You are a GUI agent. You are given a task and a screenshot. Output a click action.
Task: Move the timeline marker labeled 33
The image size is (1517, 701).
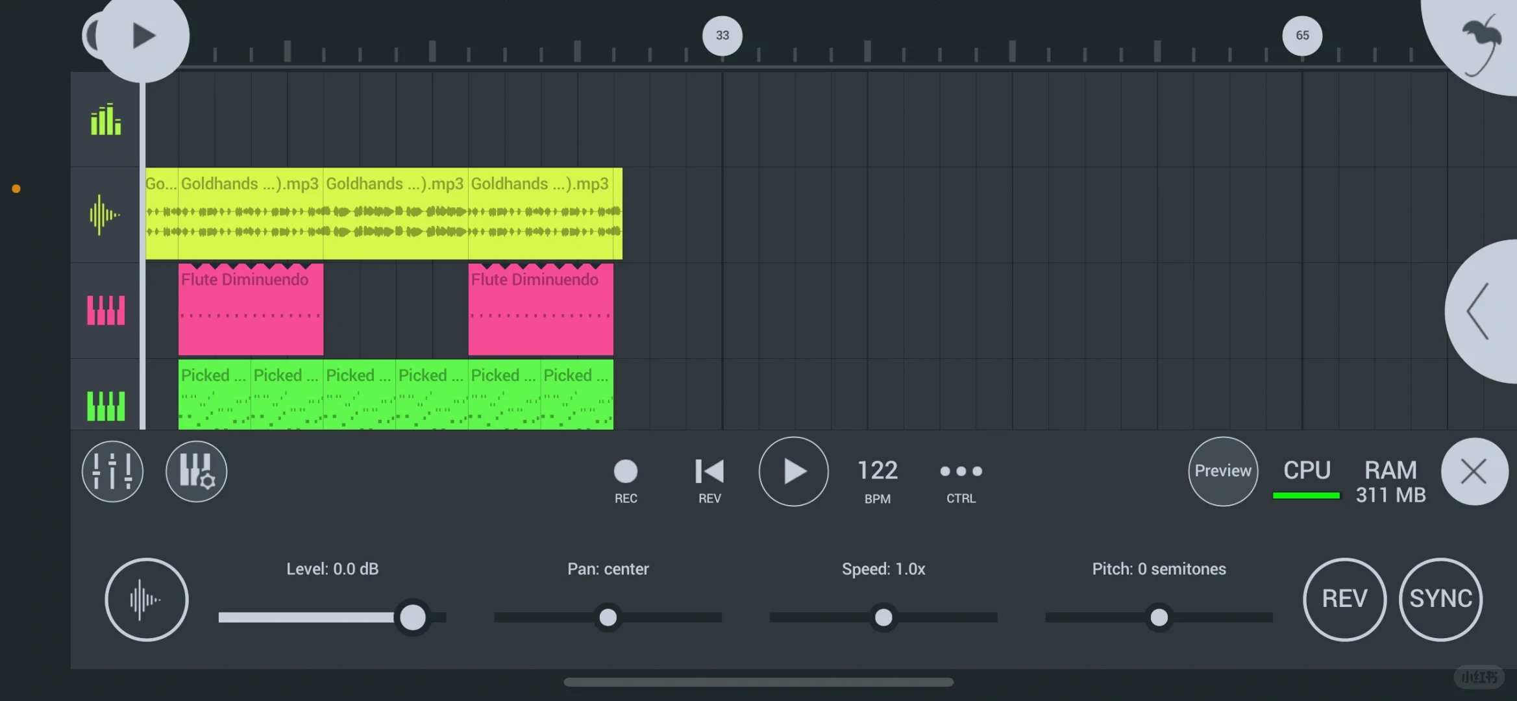(x=722, y=36)
